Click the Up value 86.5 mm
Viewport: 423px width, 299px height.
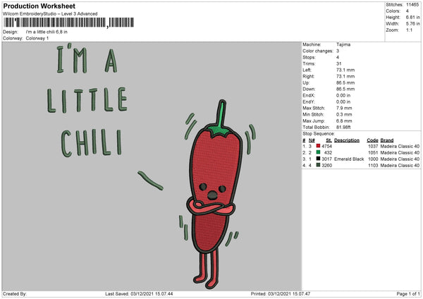[x=345, y=83]
